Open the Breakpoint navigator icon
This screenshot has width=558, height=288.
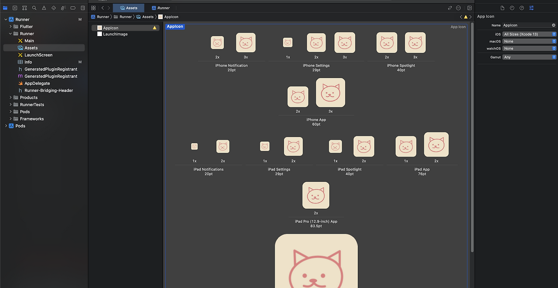(73, 8)
